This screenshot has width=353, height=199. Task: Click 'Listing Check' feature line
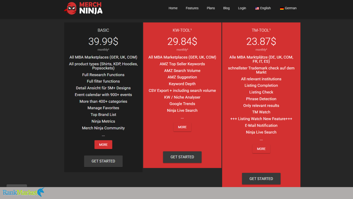(x=261, y=92)
